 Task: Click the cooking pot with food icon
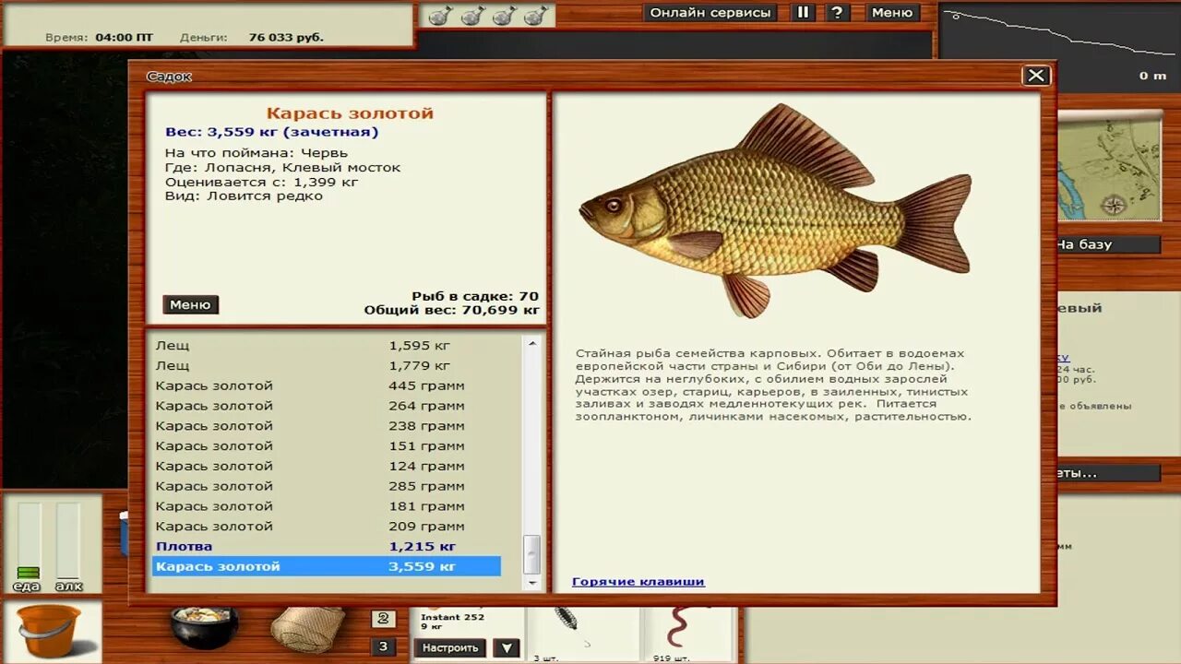tap(204, 625)
